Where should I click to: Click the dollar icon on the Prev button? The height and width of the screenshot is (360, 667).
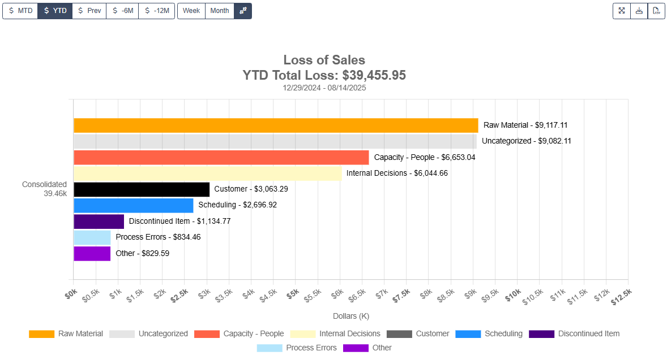(81, 10)
